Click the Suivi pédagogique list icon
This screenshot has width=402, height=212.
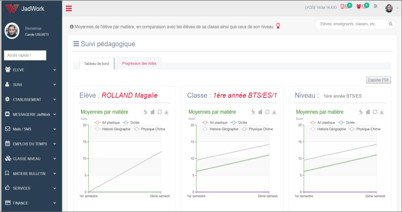click(x=76, y=44)
